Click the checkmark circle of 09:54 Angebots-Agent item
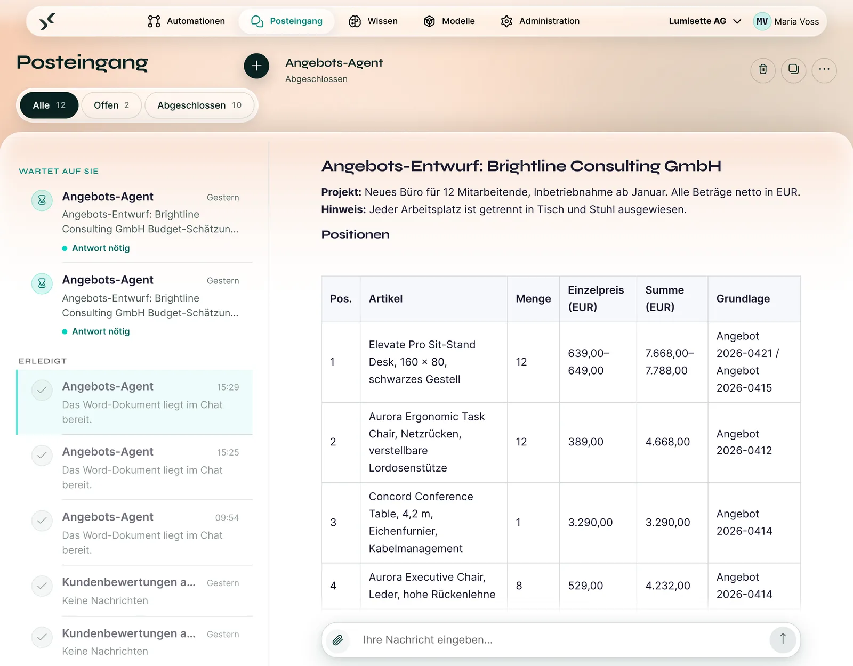 tap(42, 521)
